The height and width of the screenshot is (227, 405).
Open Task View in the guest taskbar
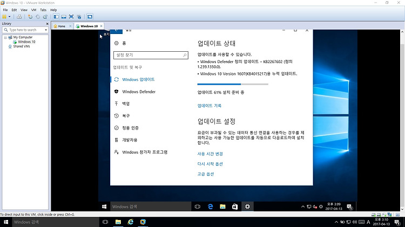(197, 207)
